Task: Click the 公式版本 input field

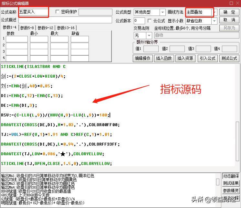Action: point(139,21)
